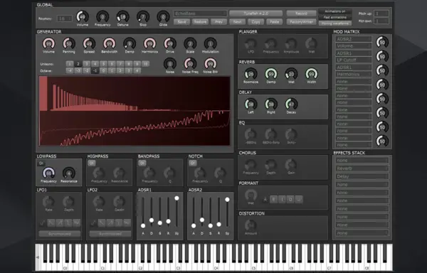Go to next preset with Next

[237, 22]
